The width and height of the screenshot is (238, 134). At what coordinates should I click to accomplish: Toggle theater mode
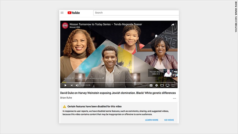pos(162,85)
